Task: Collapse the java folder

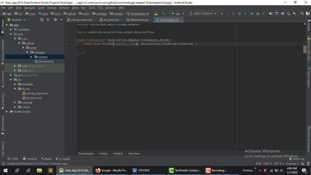Action: 11,34
